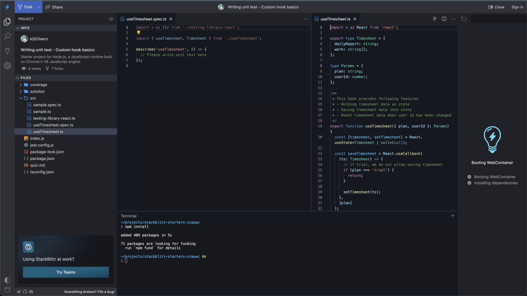Open the Settings gear in the sidebar

tap(7, 65)
